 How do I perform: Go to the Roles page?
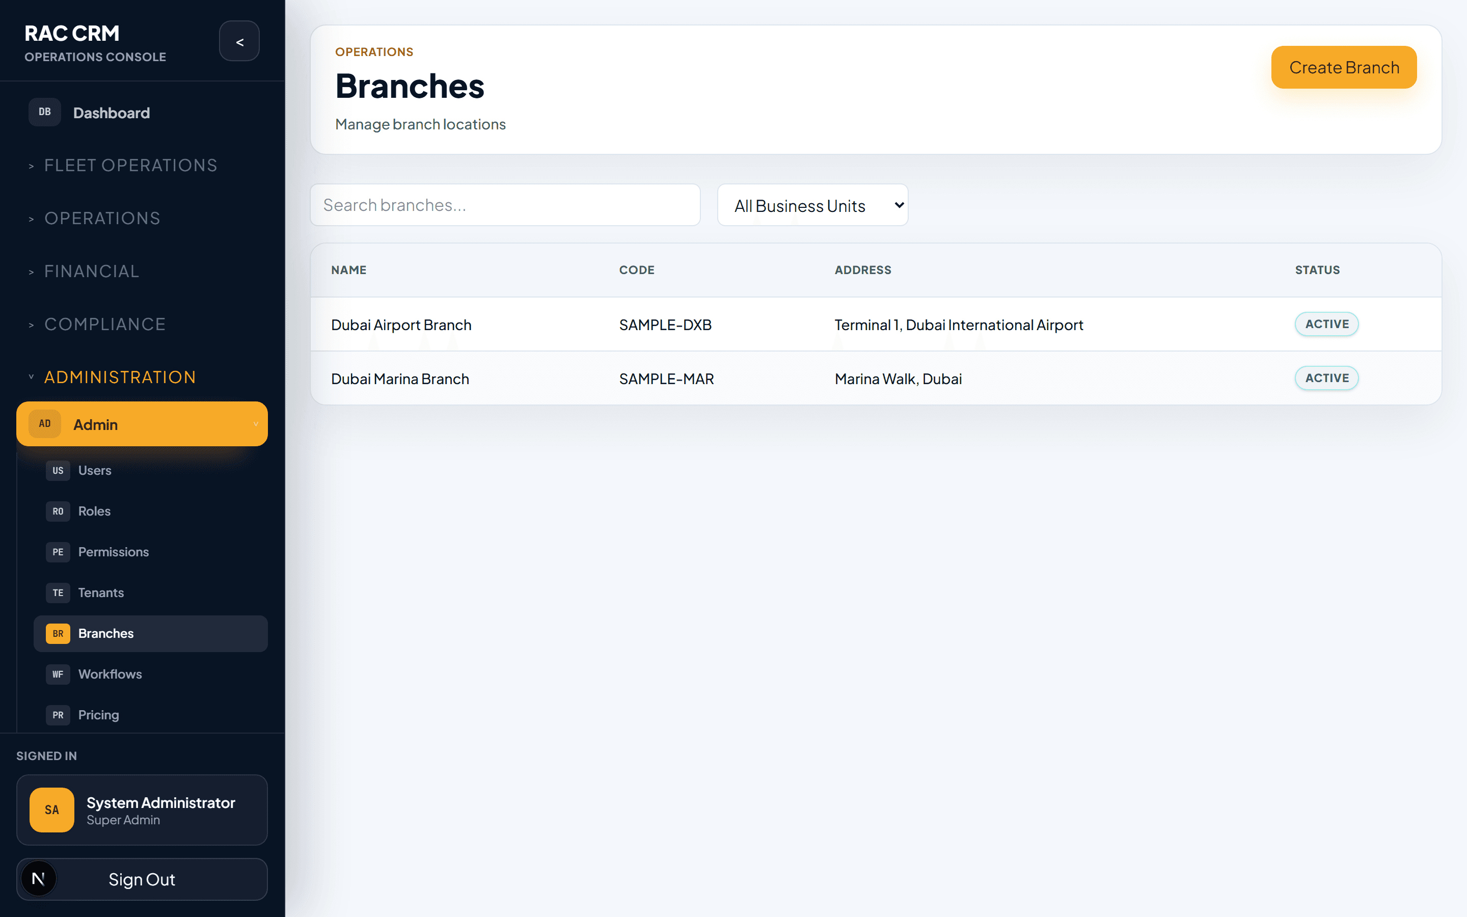[150, 511]
